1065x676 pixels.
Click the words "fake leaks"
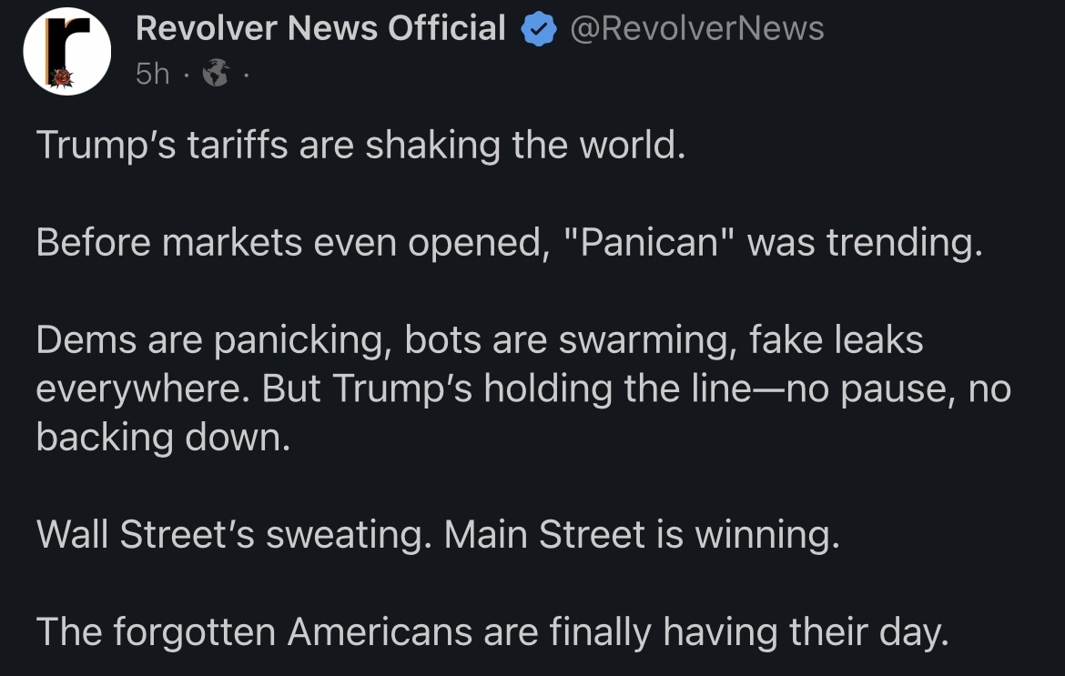click(836, 340)
